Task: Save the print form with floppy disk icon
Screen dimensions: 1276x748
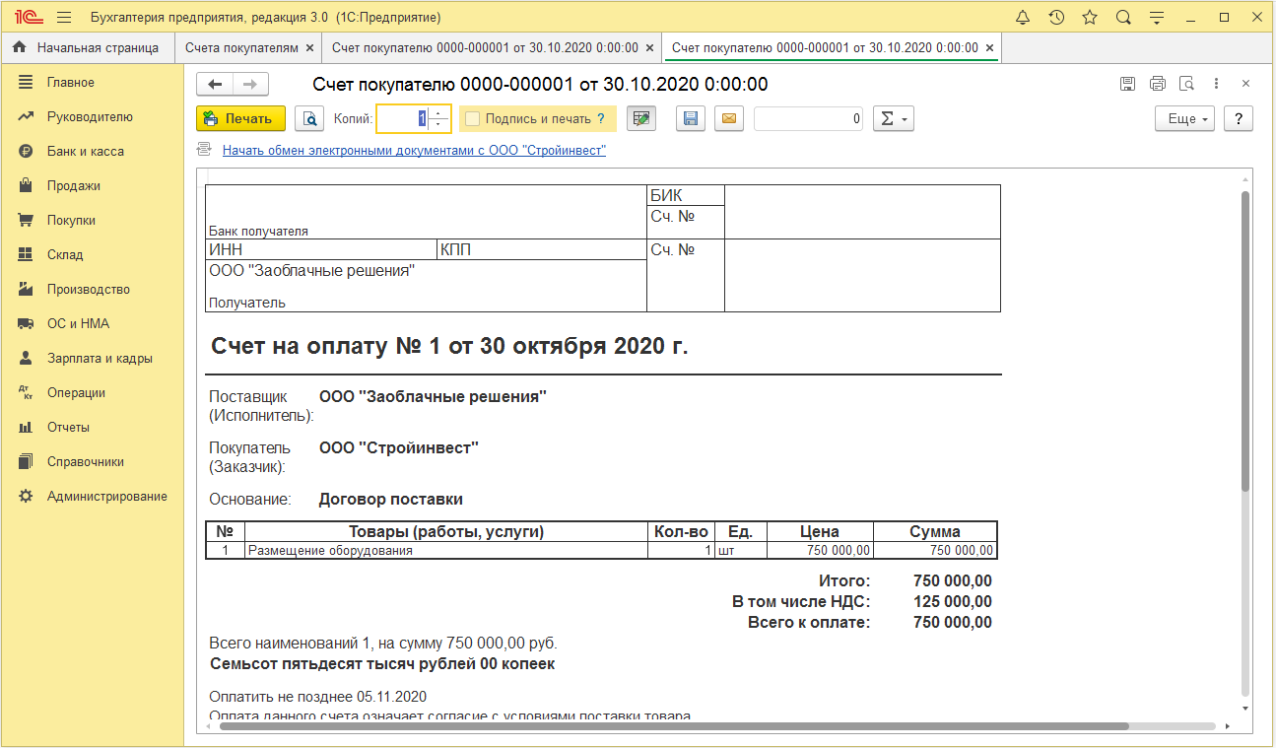Action: [x=691, y=118]
